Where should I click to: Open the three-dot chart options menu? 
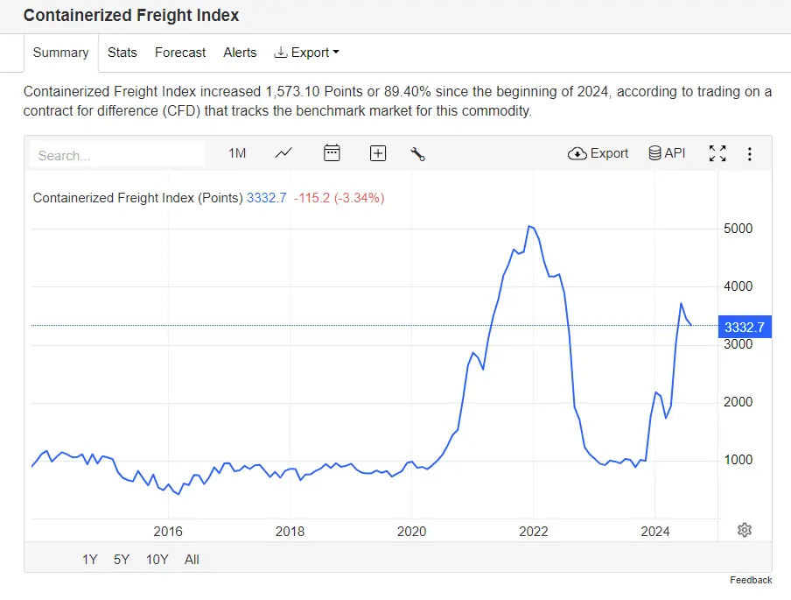pyautogui.click(x=750, y=154)
